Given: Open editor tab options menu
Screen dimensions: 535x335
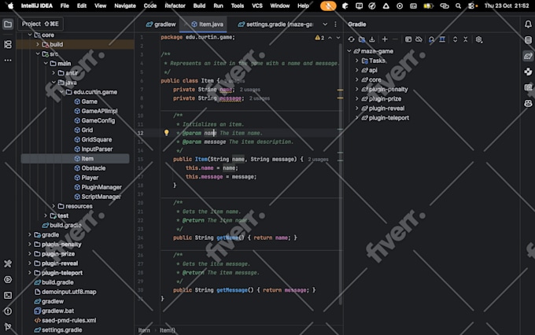Looking at the screenshot, I should (335, 24).
